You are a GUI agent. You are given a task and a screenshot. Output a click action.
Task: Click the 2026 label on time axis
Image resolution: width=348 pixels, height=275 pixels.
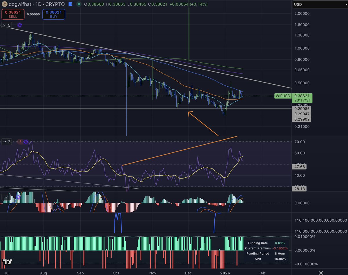click(225, 273)
